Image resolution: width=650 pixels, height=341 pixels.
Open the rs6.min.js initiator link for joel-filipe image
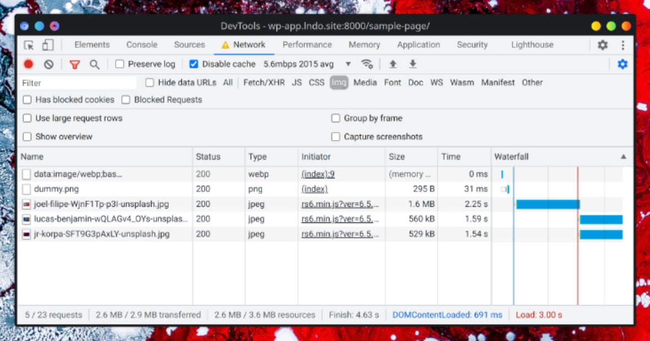click(x=340, y=204)
